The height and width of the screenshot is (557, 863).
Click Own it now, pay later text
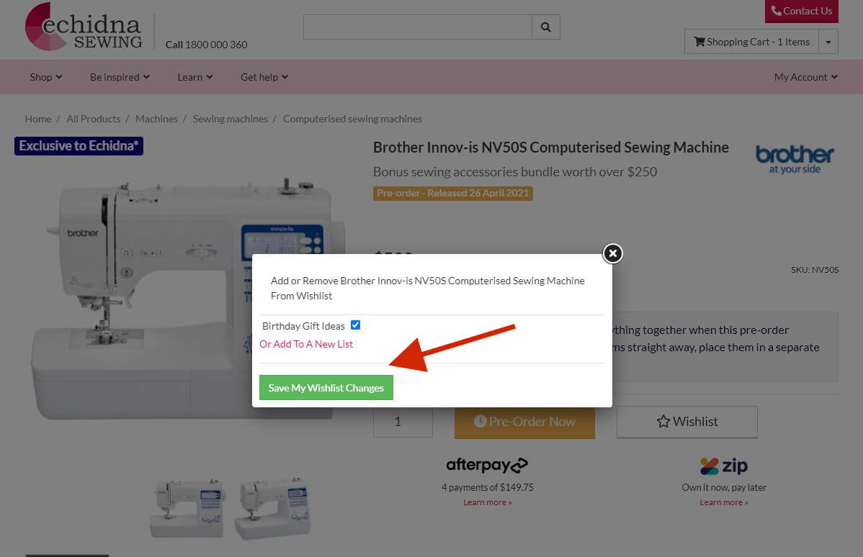(724, 488)
